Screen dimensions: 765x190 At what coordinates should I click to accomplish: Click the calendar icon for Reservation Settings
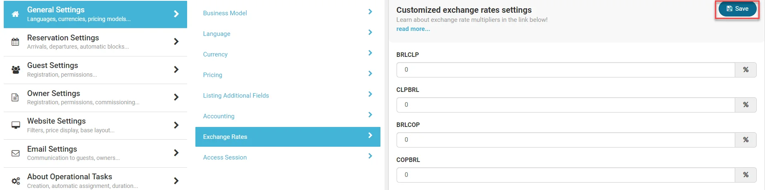point(15,42)
